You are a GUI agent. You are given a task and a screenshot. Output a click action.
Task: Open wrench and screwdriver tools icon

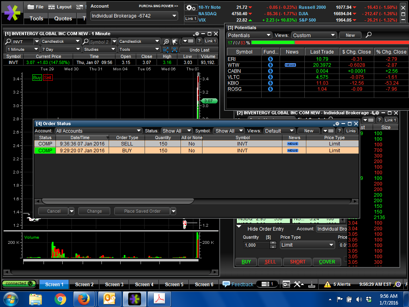(x=298, y=284)
